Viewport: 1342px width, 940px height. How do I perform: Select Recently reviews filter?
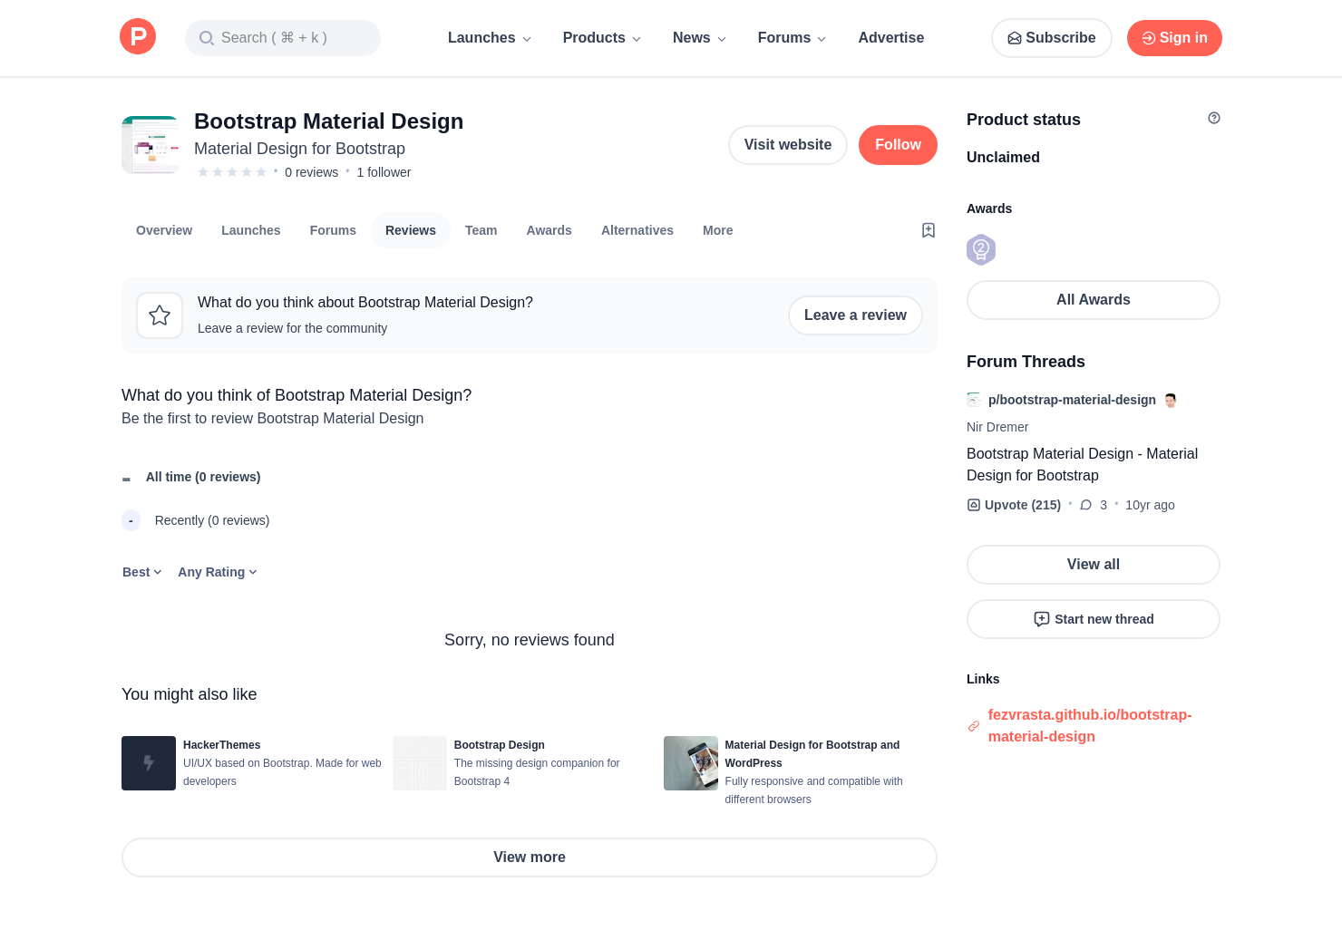click(211, 520)
